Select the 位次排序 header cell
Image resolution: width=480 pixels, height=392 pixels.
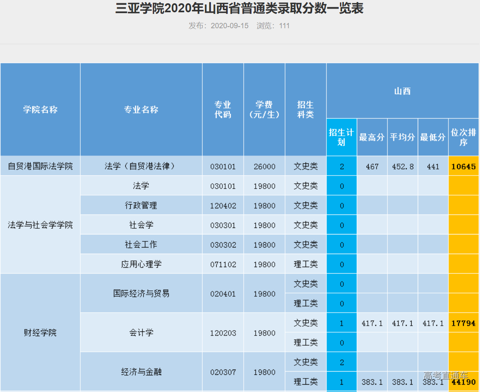click(464, 137)
